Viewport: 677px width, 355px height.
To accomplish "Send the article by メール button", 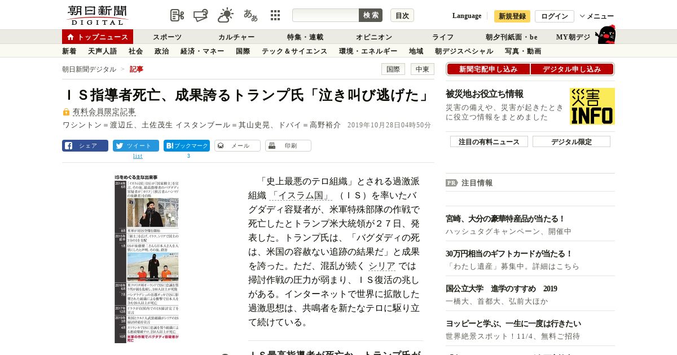I will coord(238,145).
